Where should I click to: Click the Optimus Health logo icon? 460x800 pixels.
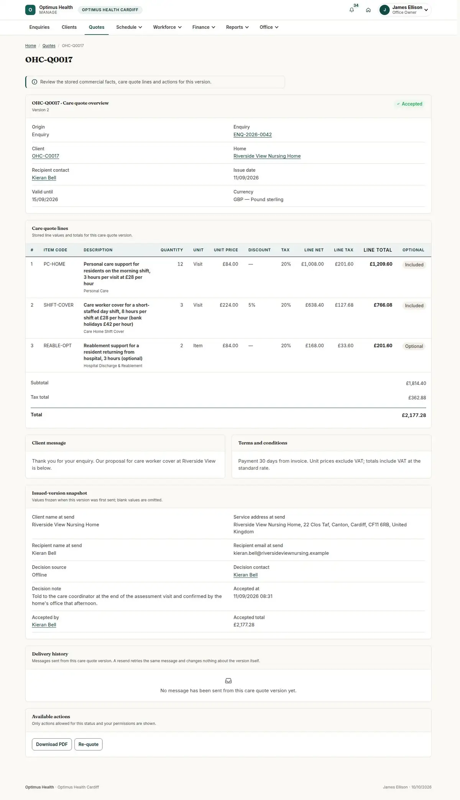30,10
